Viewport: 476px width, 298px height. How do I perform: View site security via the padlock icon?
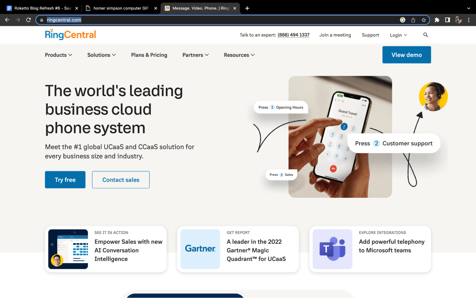(x=41, y=20)
